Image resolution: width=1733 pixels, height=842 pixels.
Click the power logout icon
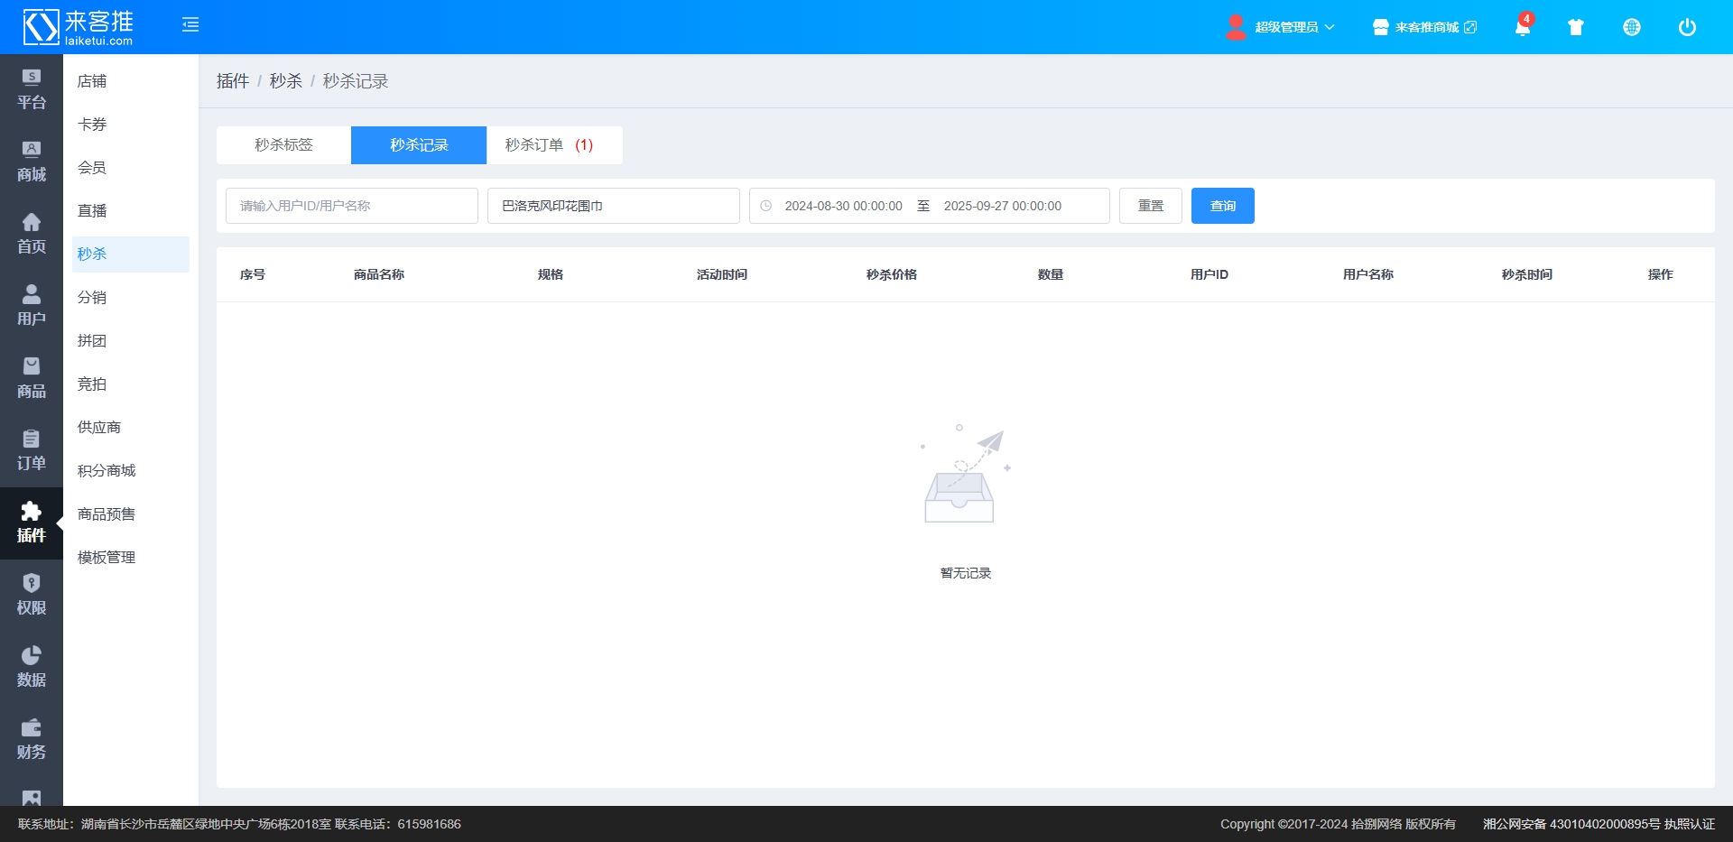pyautogui.click(x=1687, y=27)
